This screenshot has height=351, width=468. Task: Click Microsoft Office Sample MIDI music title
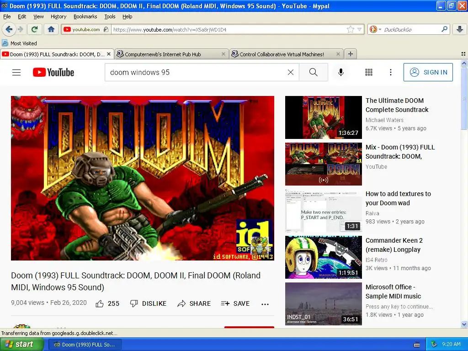(393, 291)
